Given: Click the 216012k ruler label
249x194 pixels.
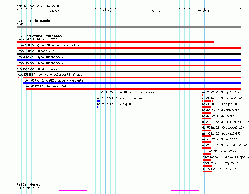Looking at the screenshot, I should (204, 11).
